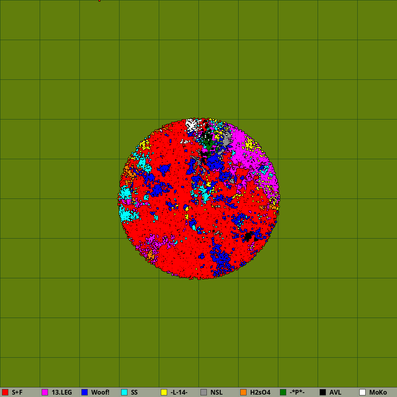Viewport: 397px width, 397px height.
Task: Click the AVL alliance label
Action: click(335, 393)
